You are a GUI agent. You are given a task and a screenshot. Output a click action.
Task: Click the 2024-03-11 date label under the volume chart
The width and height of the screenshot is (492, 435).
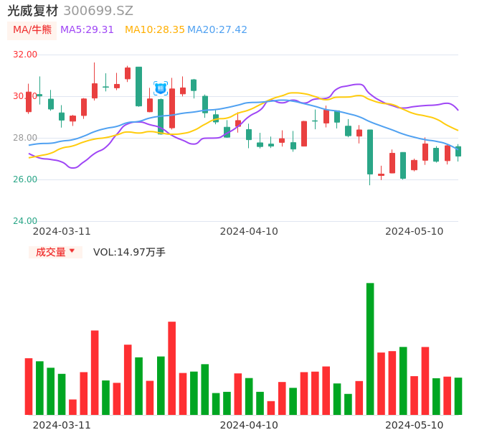click(x=62, y=425)
